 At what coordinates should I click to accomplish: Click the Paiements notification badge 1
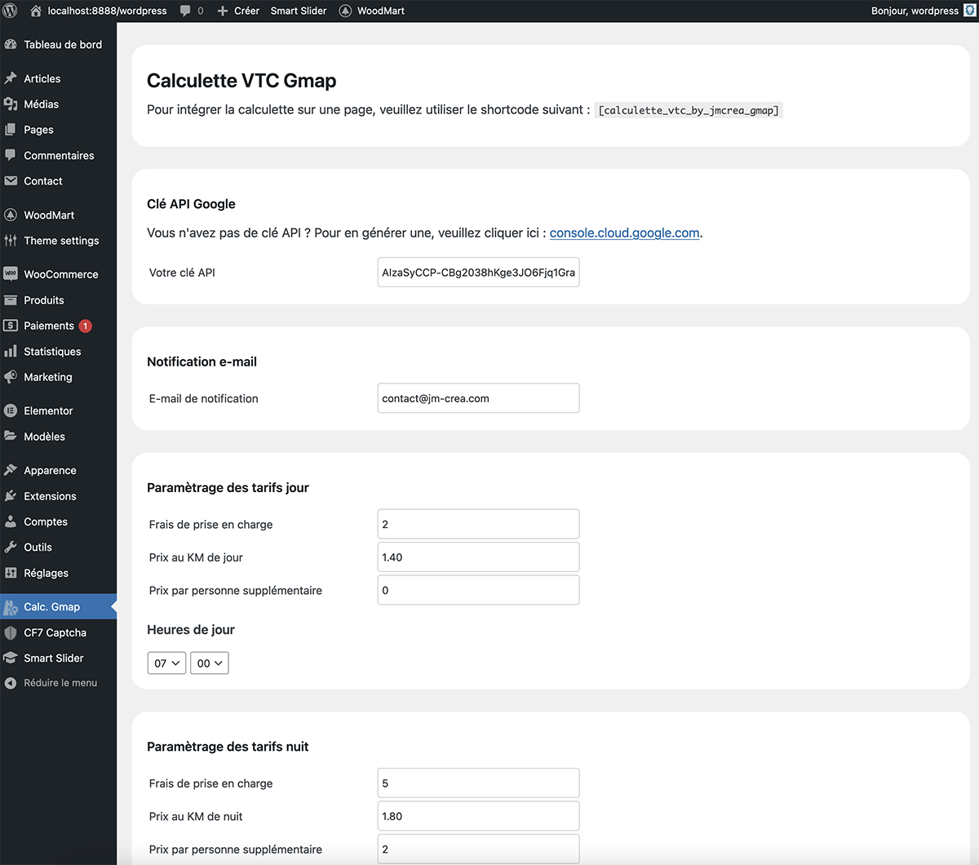click(x=86, y=326)
